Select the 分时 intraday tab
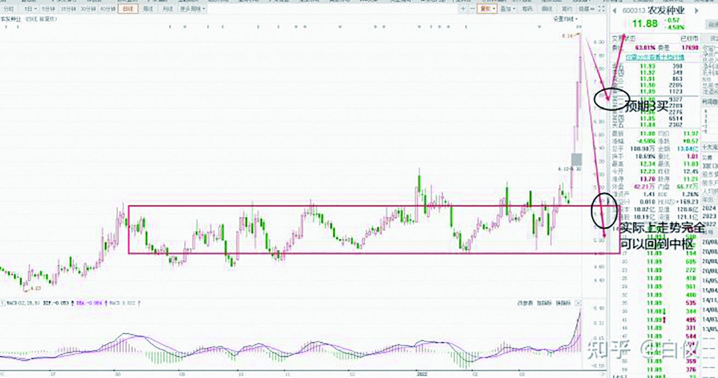The height and width of the screenshot is (378, 718). coord(9,9)
